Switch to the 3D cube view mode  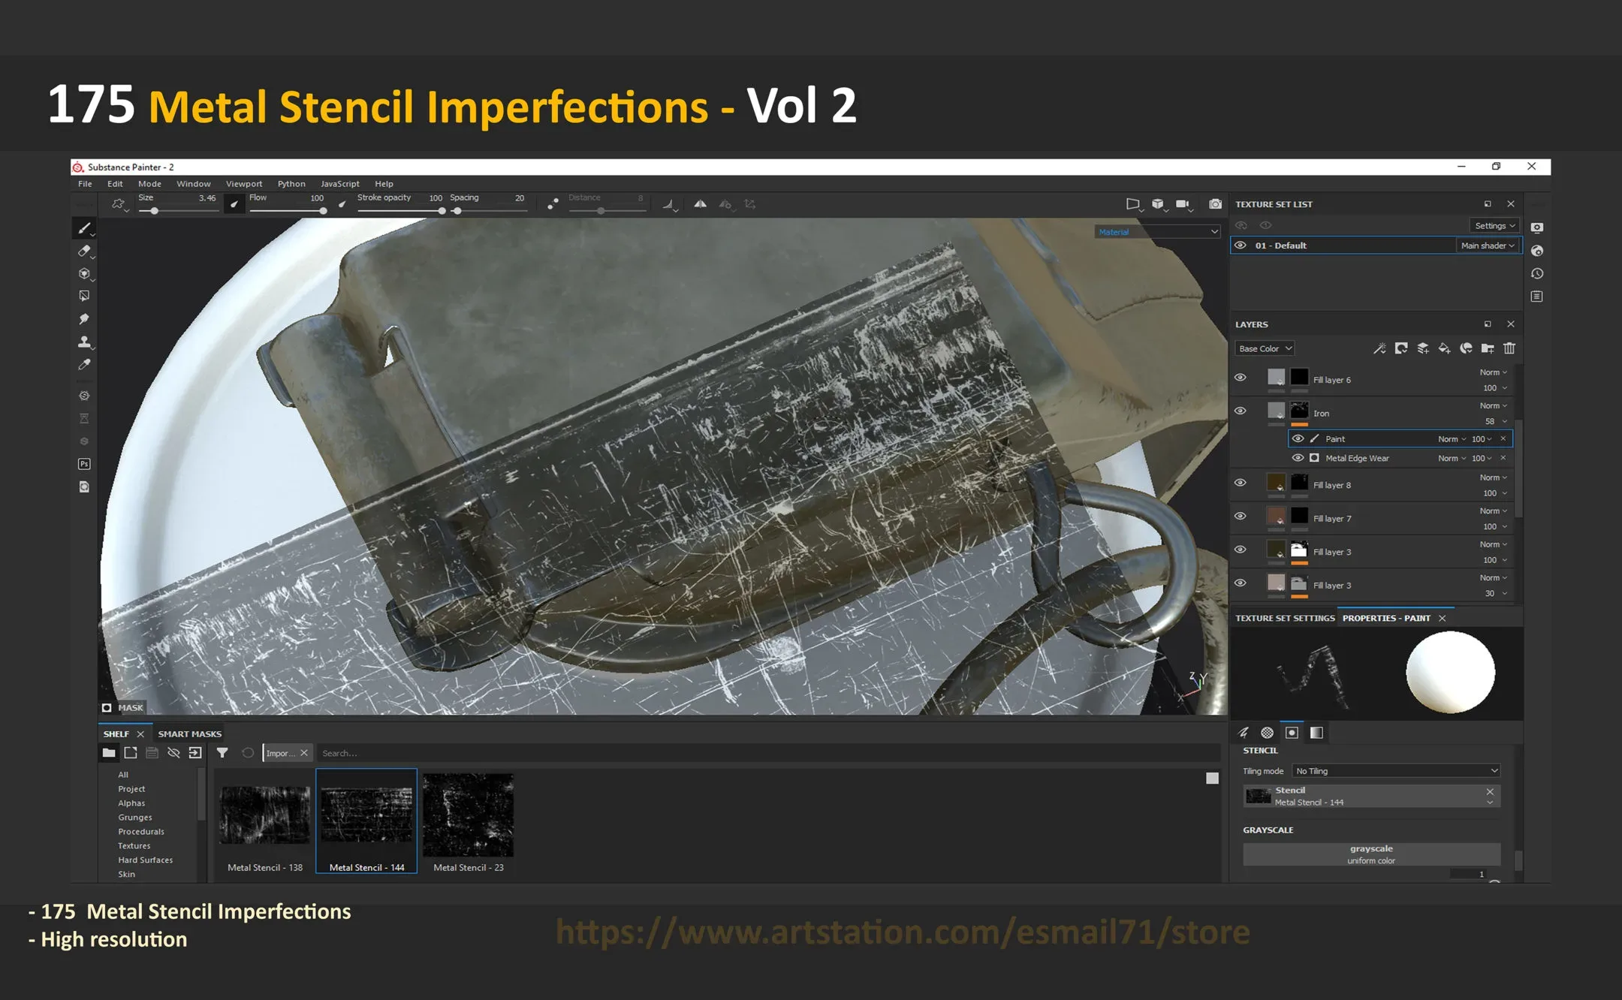[x=1158, y=203]
